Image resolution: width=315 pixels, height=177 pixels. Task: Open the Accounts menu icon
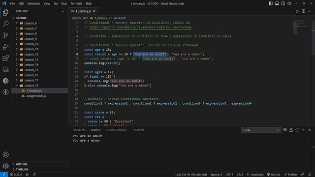point(5,154)
